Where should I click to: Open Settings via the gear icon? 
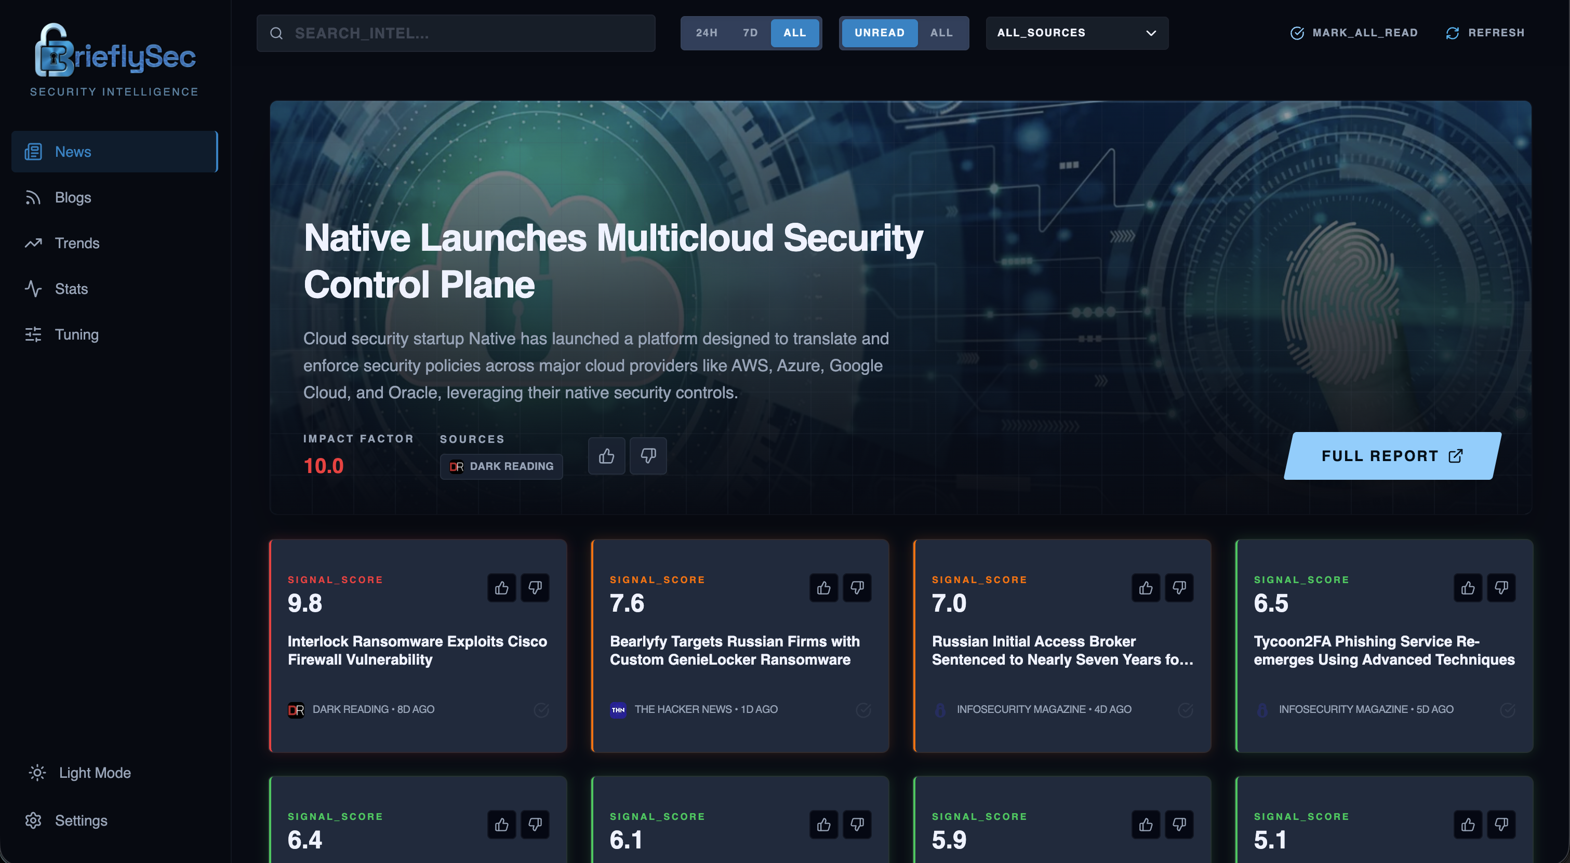[34, 820]
